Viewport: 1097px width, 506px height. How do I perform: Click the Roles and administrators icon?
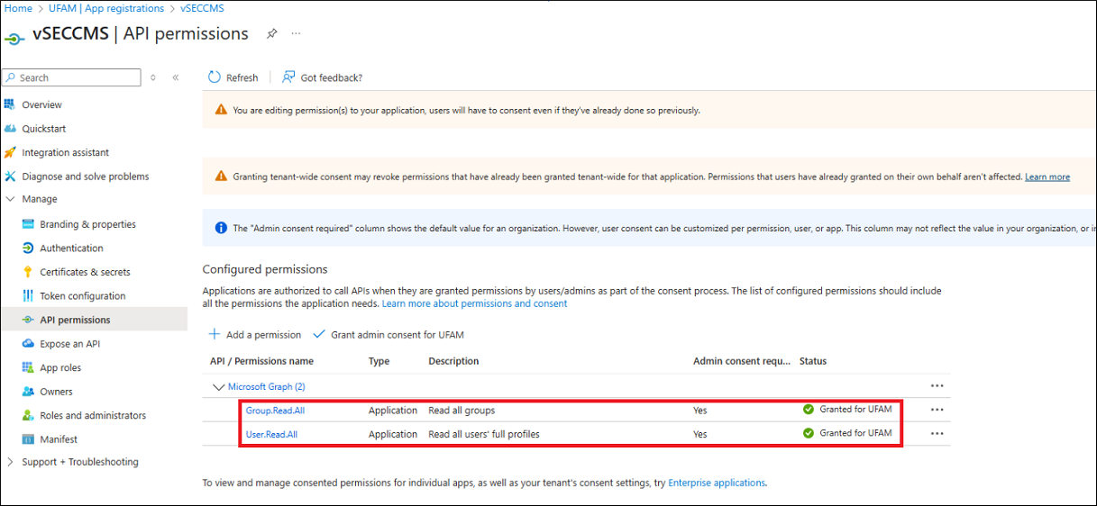pyautogui.click(x=28, y=416)
